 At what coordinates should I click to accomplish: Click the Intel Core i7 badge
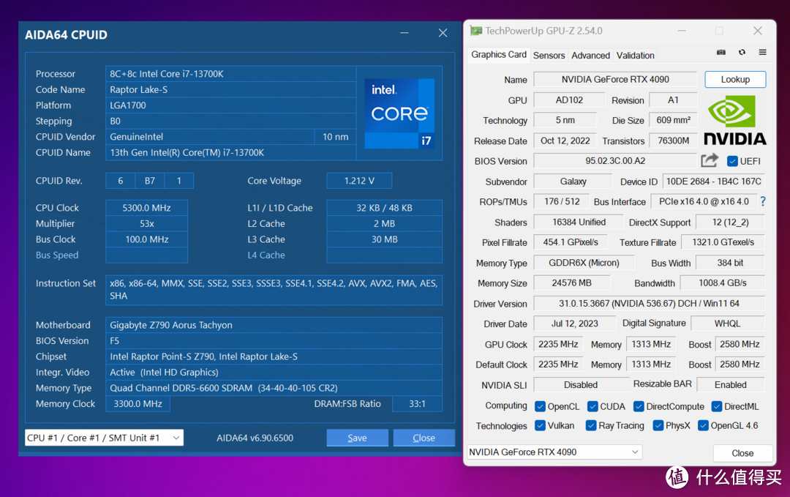pos(399,113)
